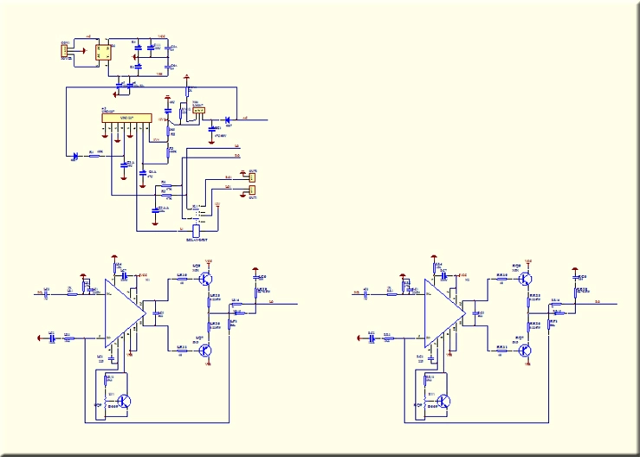Viewport: 640px width, 457px height.
Task: Select upper output transistor in right channel
Action: 526,277
